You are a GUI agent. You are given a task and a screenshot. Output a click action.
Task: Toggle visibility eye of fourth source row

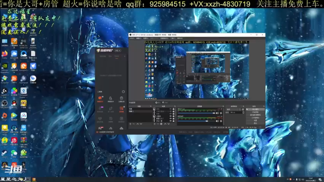click(171, 116)
